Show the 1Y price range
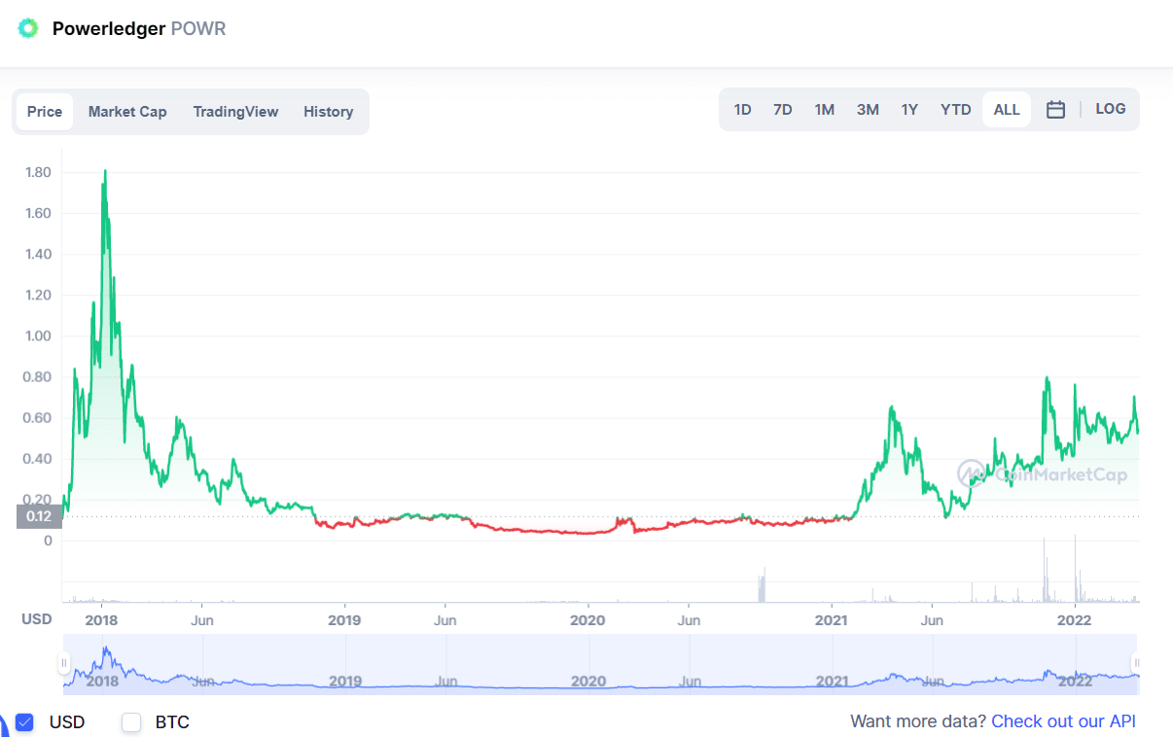Screen dimensions: 1173x737 (909, 110)
